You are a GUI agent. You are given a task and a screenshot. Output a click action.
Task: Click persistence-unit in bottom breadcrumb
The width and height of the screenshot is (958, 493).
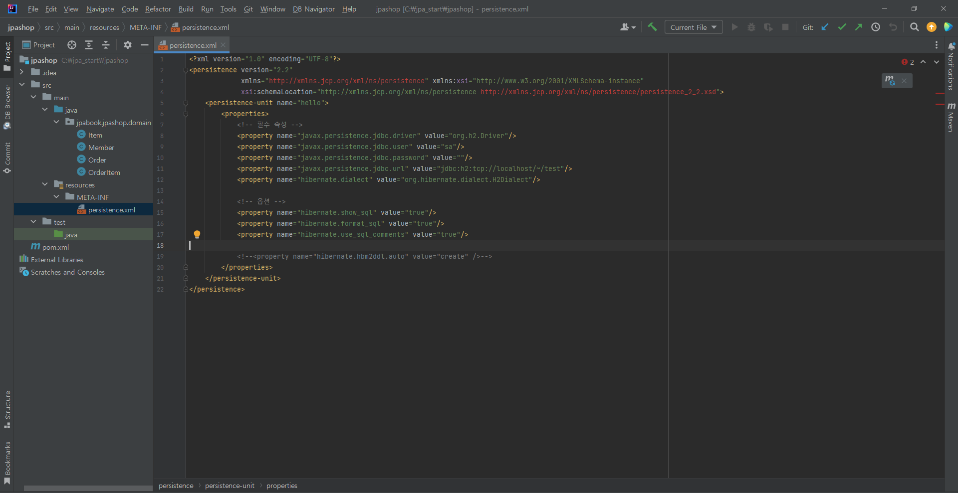click(x=230, y=486)
